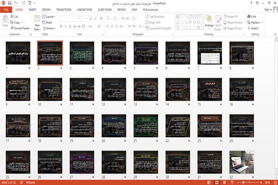Click PERSIAN language indicator
Screen dimensions: 278x185
coord(31,183)
